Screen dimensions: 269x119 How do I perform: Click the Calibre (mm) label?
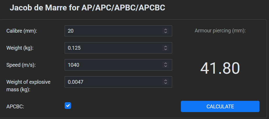coord(22,31)
